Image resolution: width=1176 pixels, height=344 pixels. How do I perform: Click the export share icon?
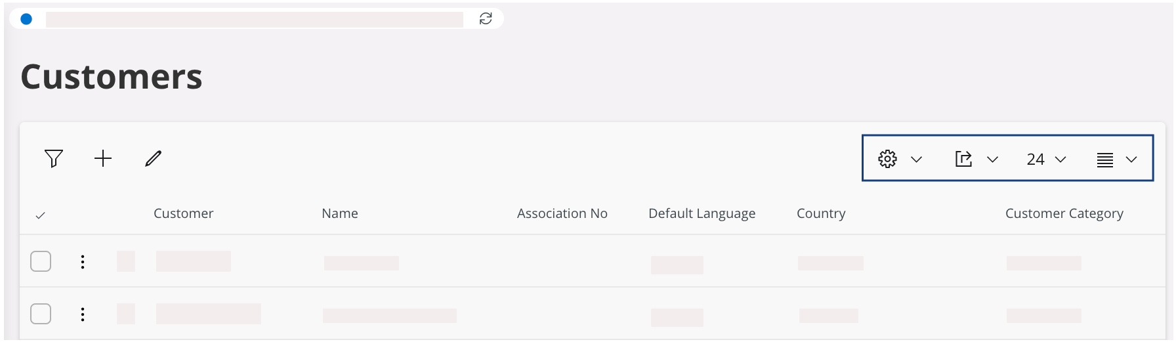tap(963, 159)
